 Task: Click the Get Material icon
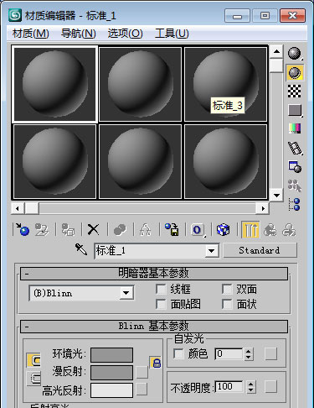tap(23, 230)
